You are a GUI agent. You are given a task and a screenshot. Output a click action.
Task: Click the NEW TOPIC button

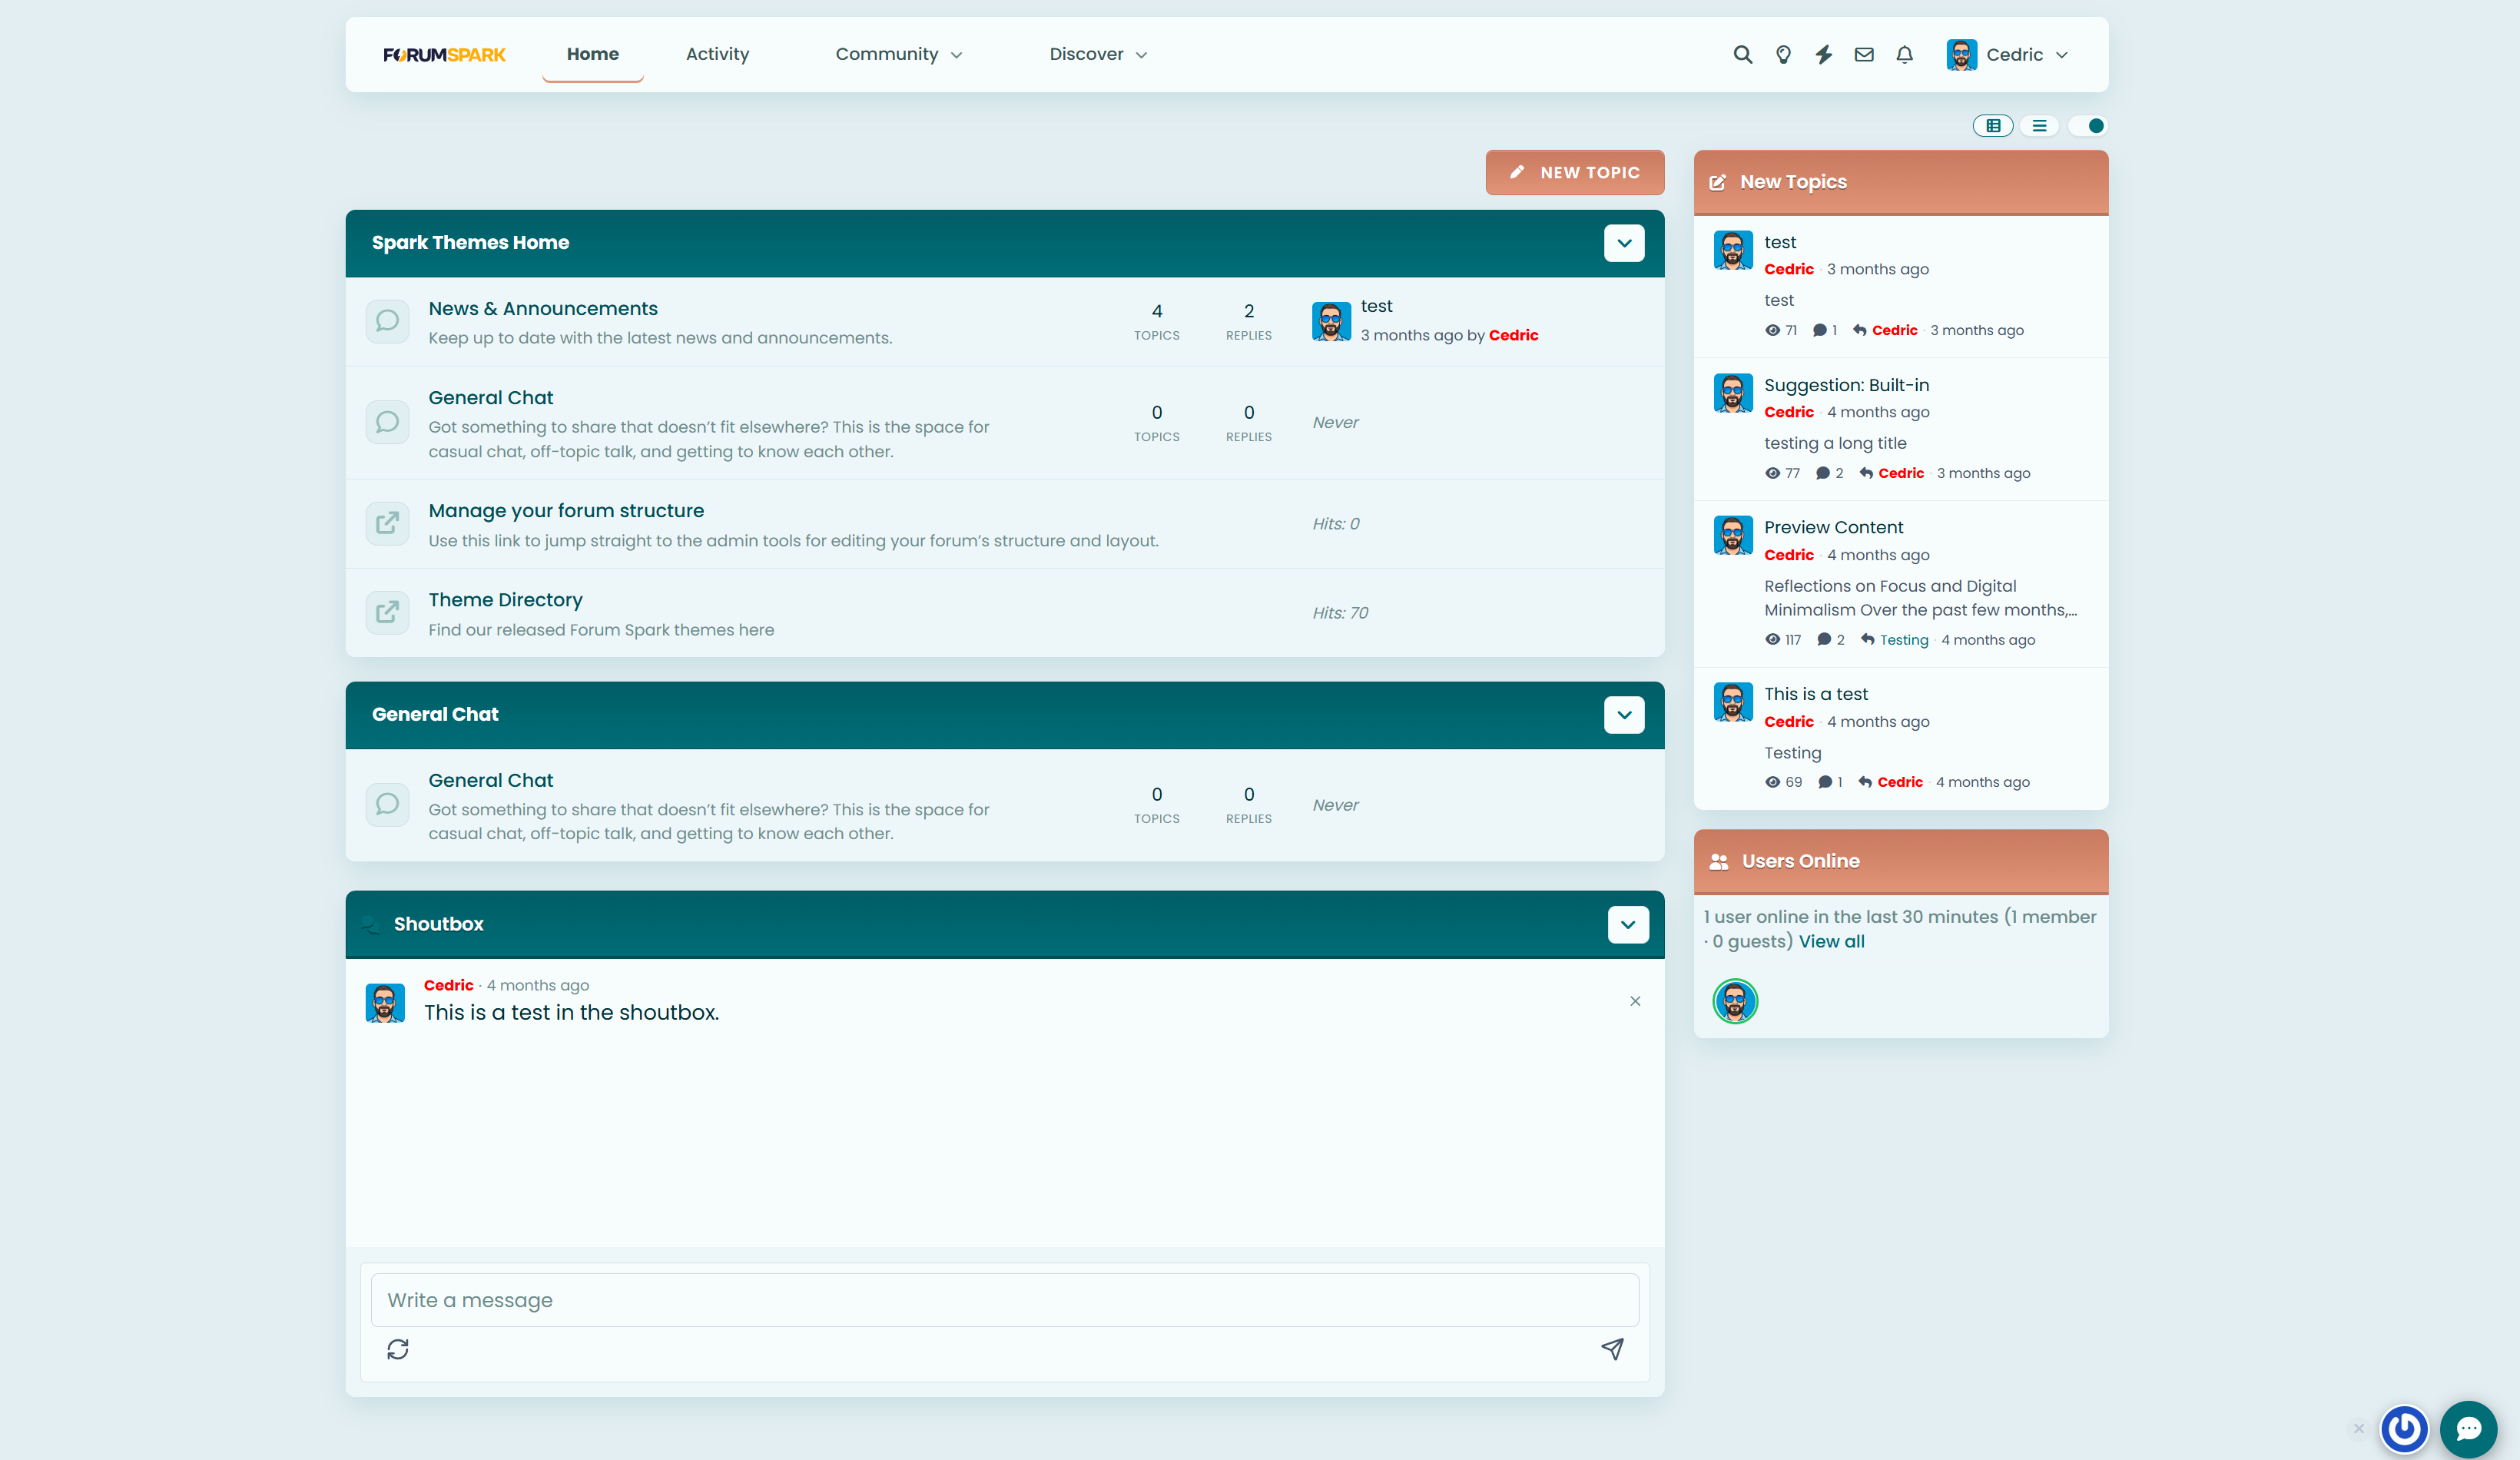point(1575,172)
